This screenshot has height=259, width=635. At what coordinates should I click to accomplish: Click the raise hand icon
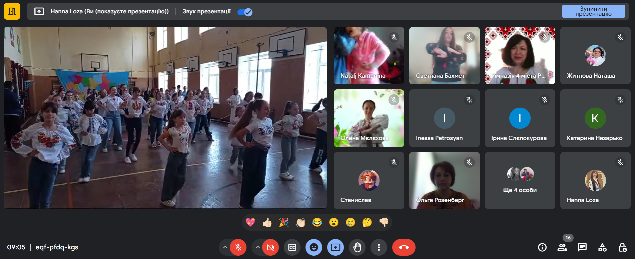click(357, 247)
